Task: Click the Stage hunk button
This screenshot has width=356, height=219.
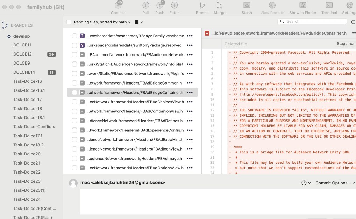Action: (x=345, y=44)
